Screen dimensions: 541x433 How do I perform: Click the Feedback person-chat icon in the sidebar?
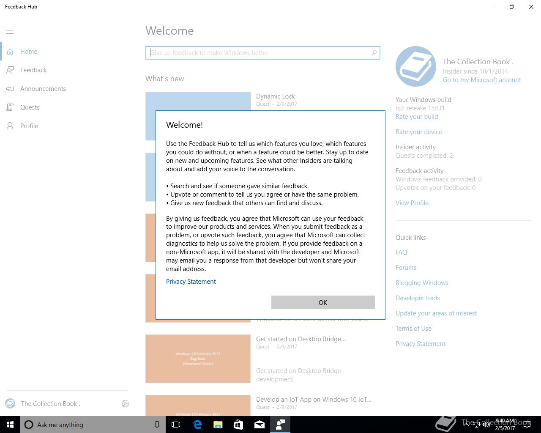(x=10, y=70)
